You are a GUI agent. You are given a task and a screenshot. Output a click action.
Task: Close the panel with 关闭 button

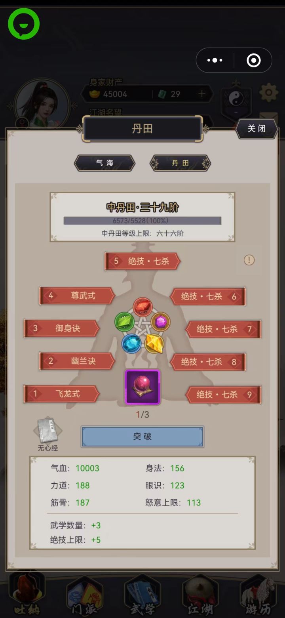256,129
